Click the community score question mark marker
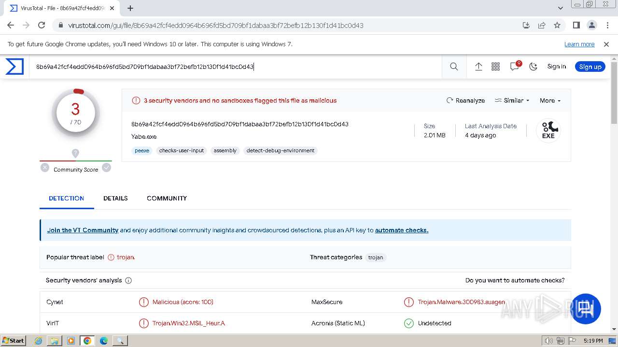The image size is (618, 347). click(75, 153)
